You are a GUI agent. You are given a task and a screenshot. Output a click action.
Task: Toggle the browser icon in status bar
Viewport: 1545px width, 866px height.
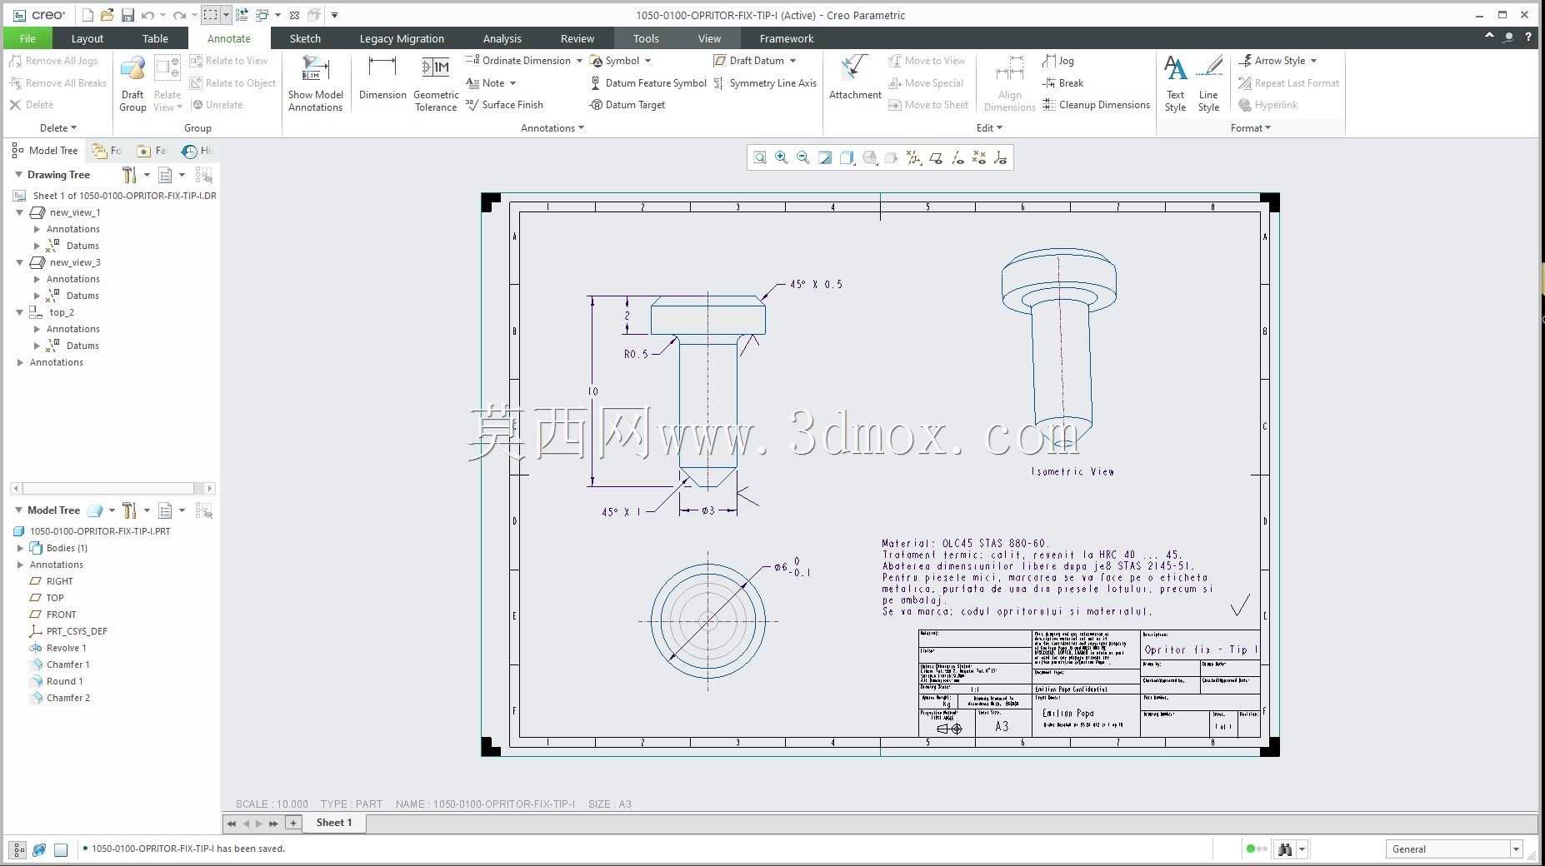pos(39,849)
